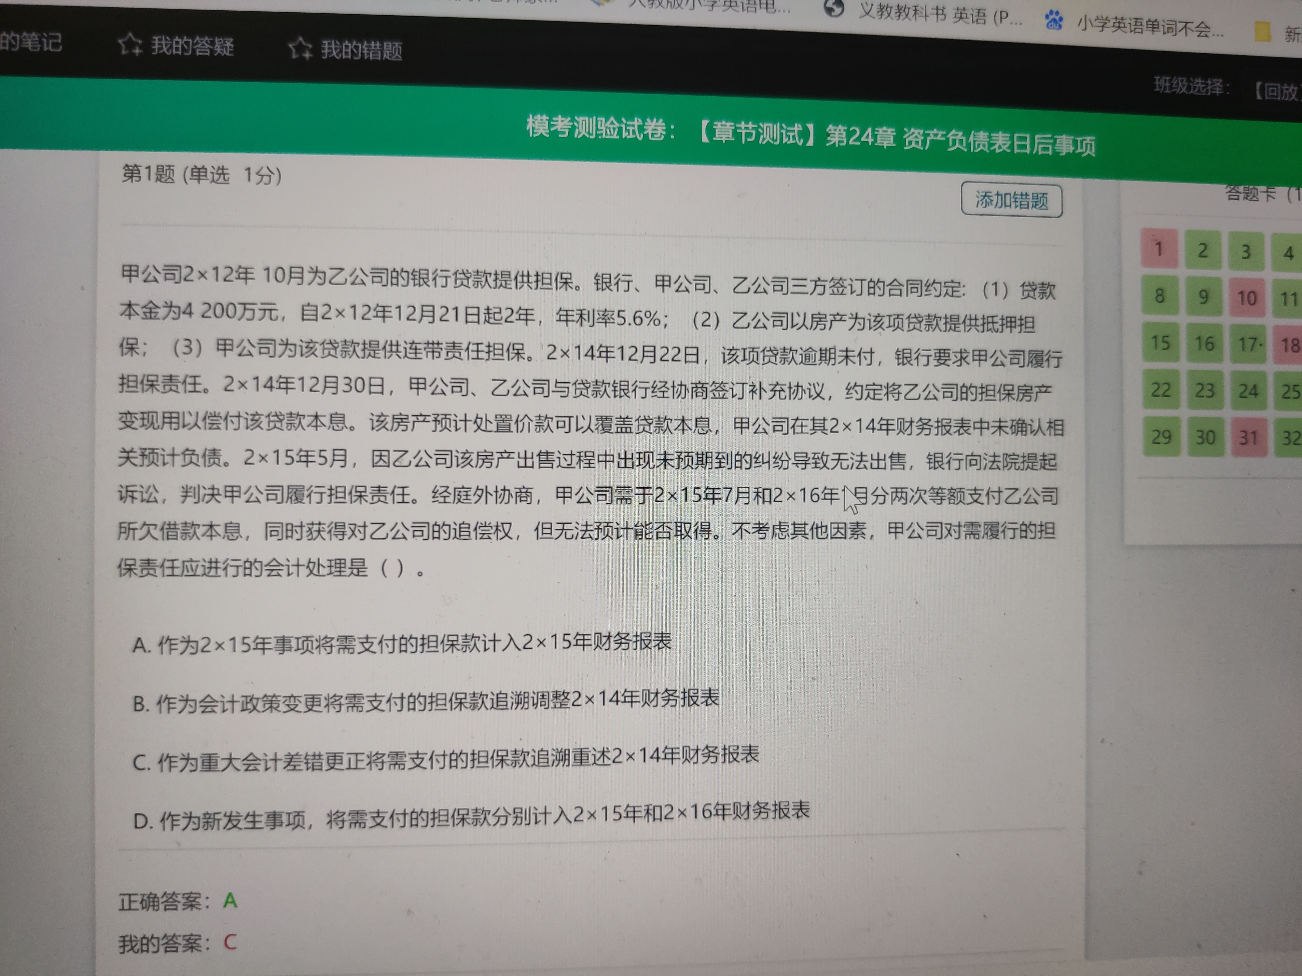Image resolution: width=1302 pixels, height=976 pixels.
Task: Click the globe icon of 义教教科书 bookmark
Action: 834,9
